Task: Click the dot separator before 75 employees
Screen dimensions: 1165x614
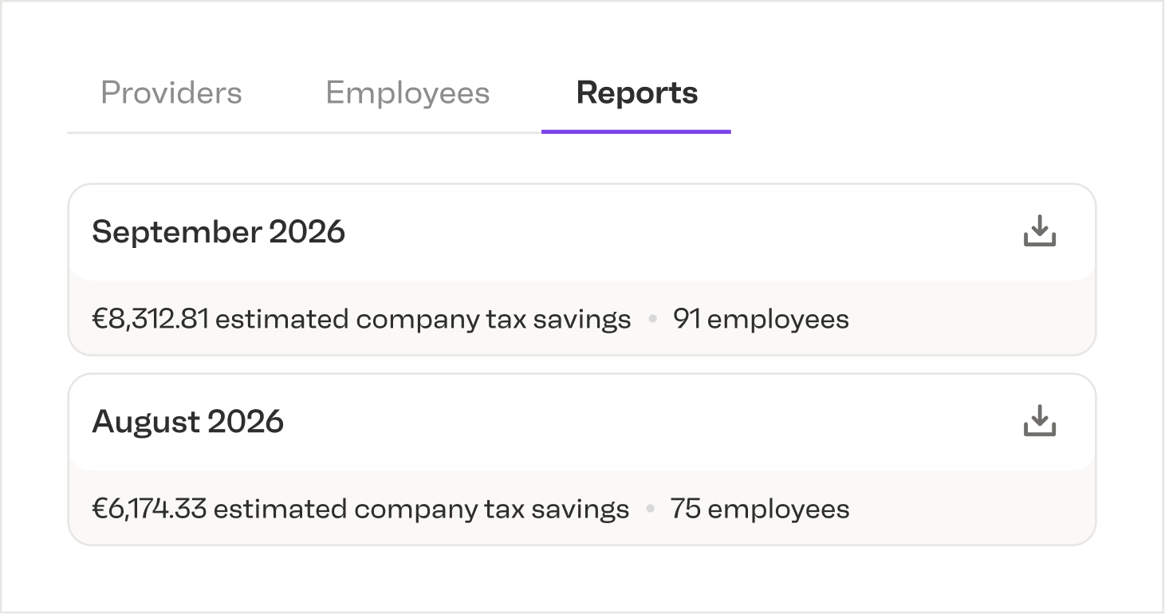Action: [x=651, y=509]
